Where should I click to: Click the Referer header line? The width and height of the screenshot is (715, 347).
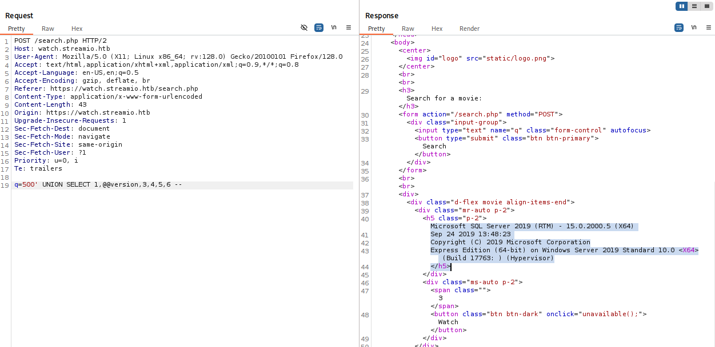click(106, 88)
